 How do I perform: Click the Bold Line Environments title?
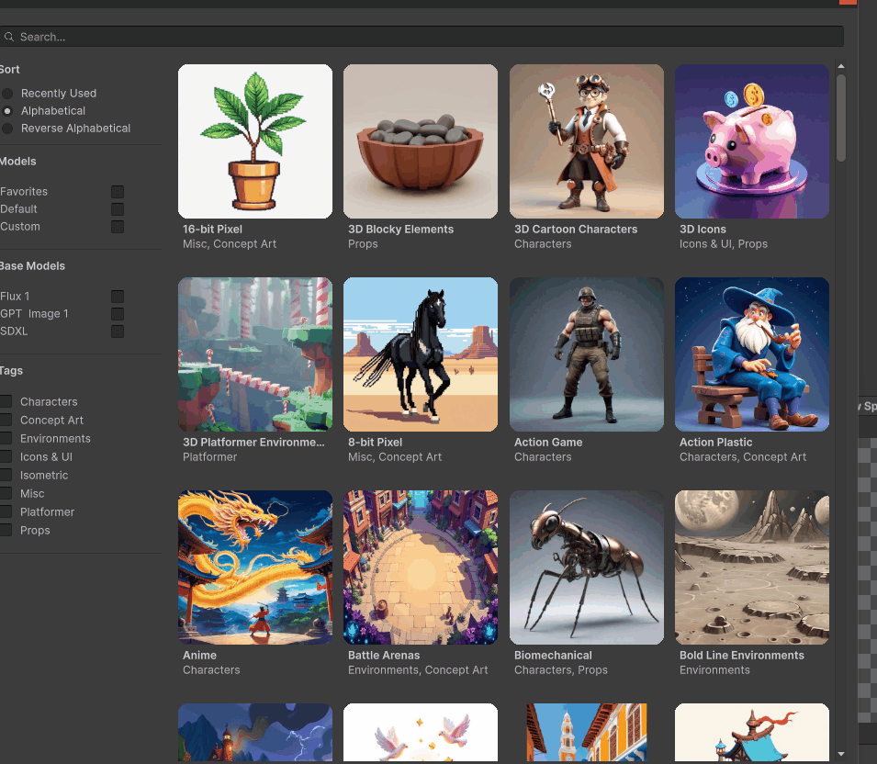tap(742, 656)
